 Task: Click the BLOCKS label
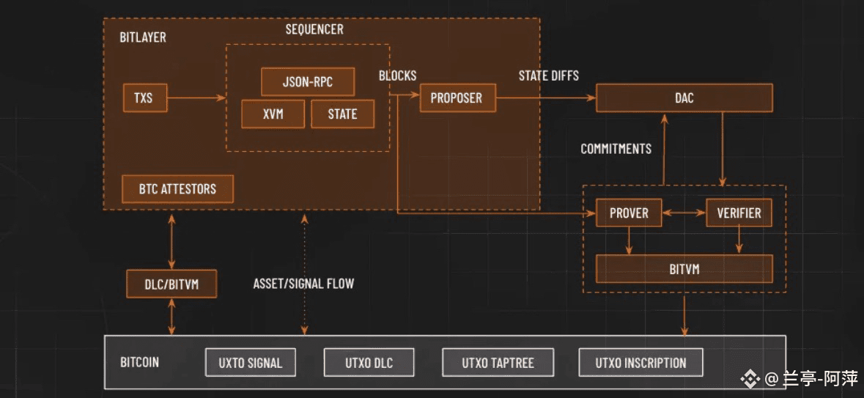398,76
